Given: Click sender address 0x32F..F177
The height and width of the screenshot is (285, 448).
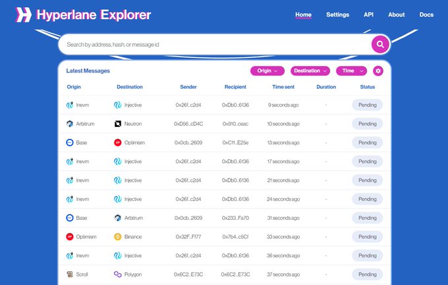Looking at the screenshot, I should coord(188,237).
